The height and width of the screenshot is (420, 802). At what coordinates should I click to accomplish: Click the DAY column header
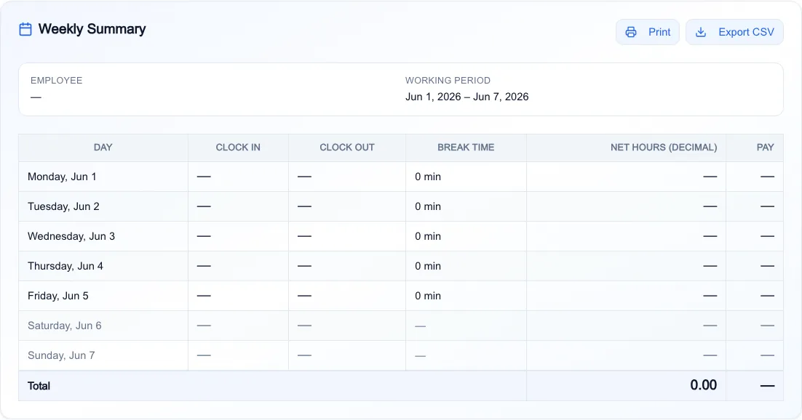point(103,148)
